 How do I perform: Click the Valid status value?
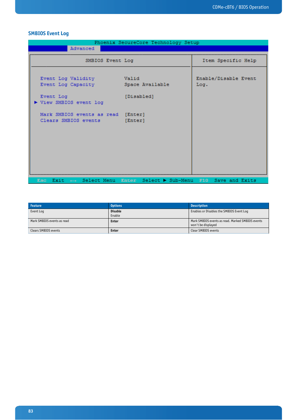coord(132,79)
